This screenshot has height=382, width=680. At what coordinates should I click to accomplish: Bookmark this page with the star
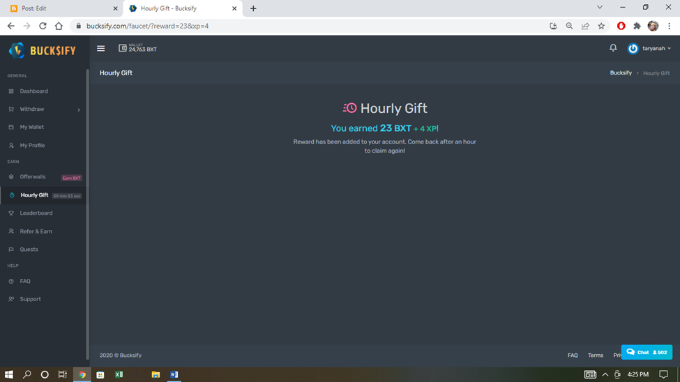pos(601,26)
